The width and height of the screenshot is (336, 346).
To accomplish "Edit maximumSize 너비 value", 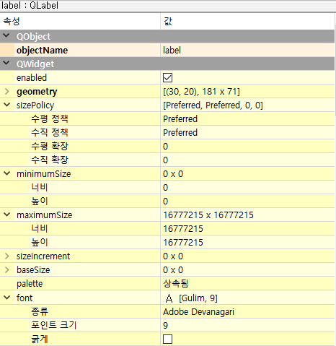I will coord(247,229).
